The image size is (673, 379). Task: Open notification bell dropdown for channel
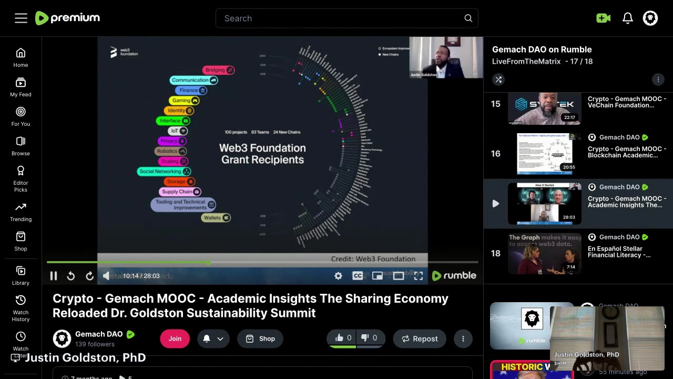click(213, 338)
